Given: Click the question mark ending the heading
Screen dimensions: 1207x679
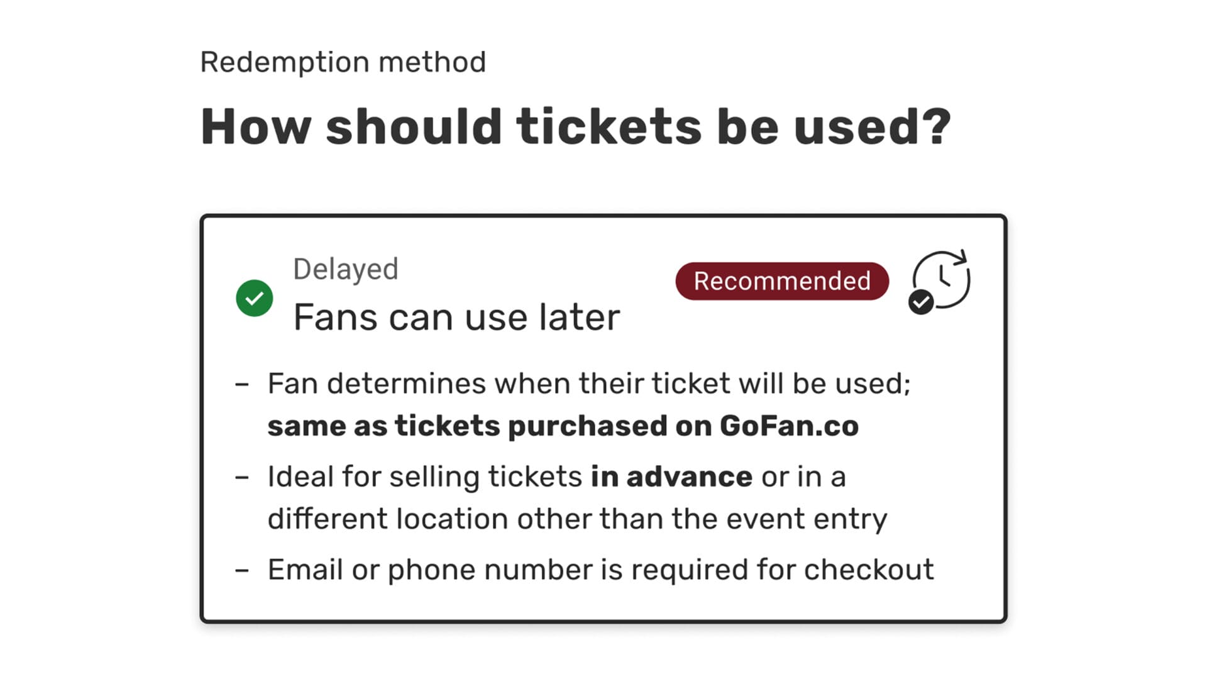Looking at the screenshot, I should tap(936, 126).
